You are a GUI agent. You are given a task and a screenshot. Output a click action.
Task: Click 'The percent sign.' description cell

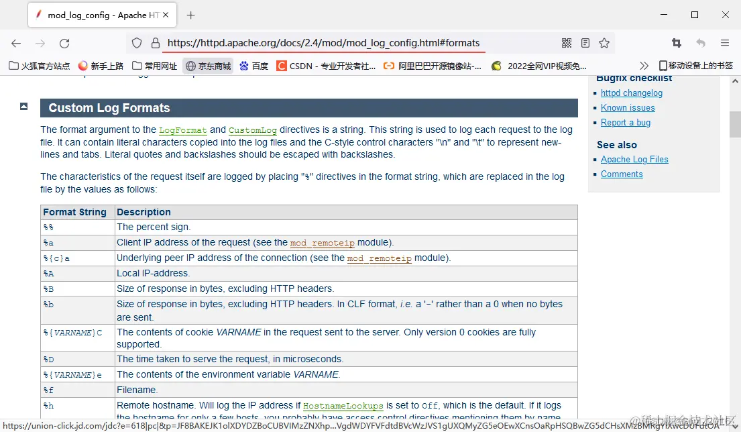(x=347, y=227)
